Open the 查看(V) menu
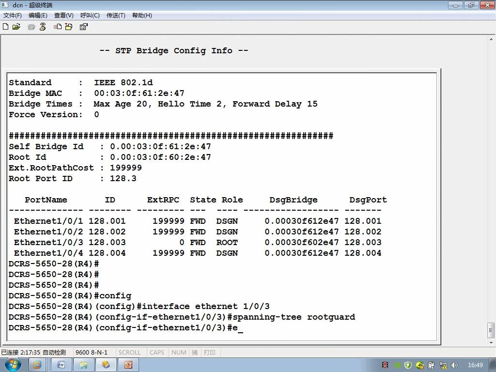 (63, 15)
